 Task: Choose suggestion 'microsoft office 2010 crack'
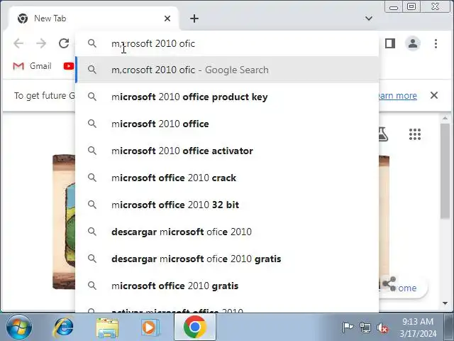pyautogui.click(x=227, y=178)
